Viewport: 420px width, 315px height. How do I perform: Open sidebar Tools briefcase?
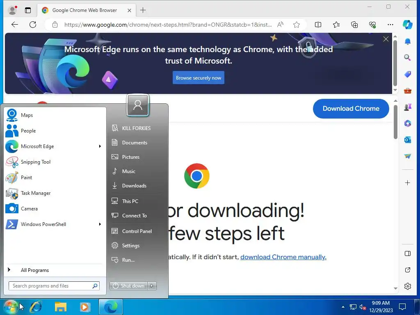pyautogui.click(x=408, y=91)
